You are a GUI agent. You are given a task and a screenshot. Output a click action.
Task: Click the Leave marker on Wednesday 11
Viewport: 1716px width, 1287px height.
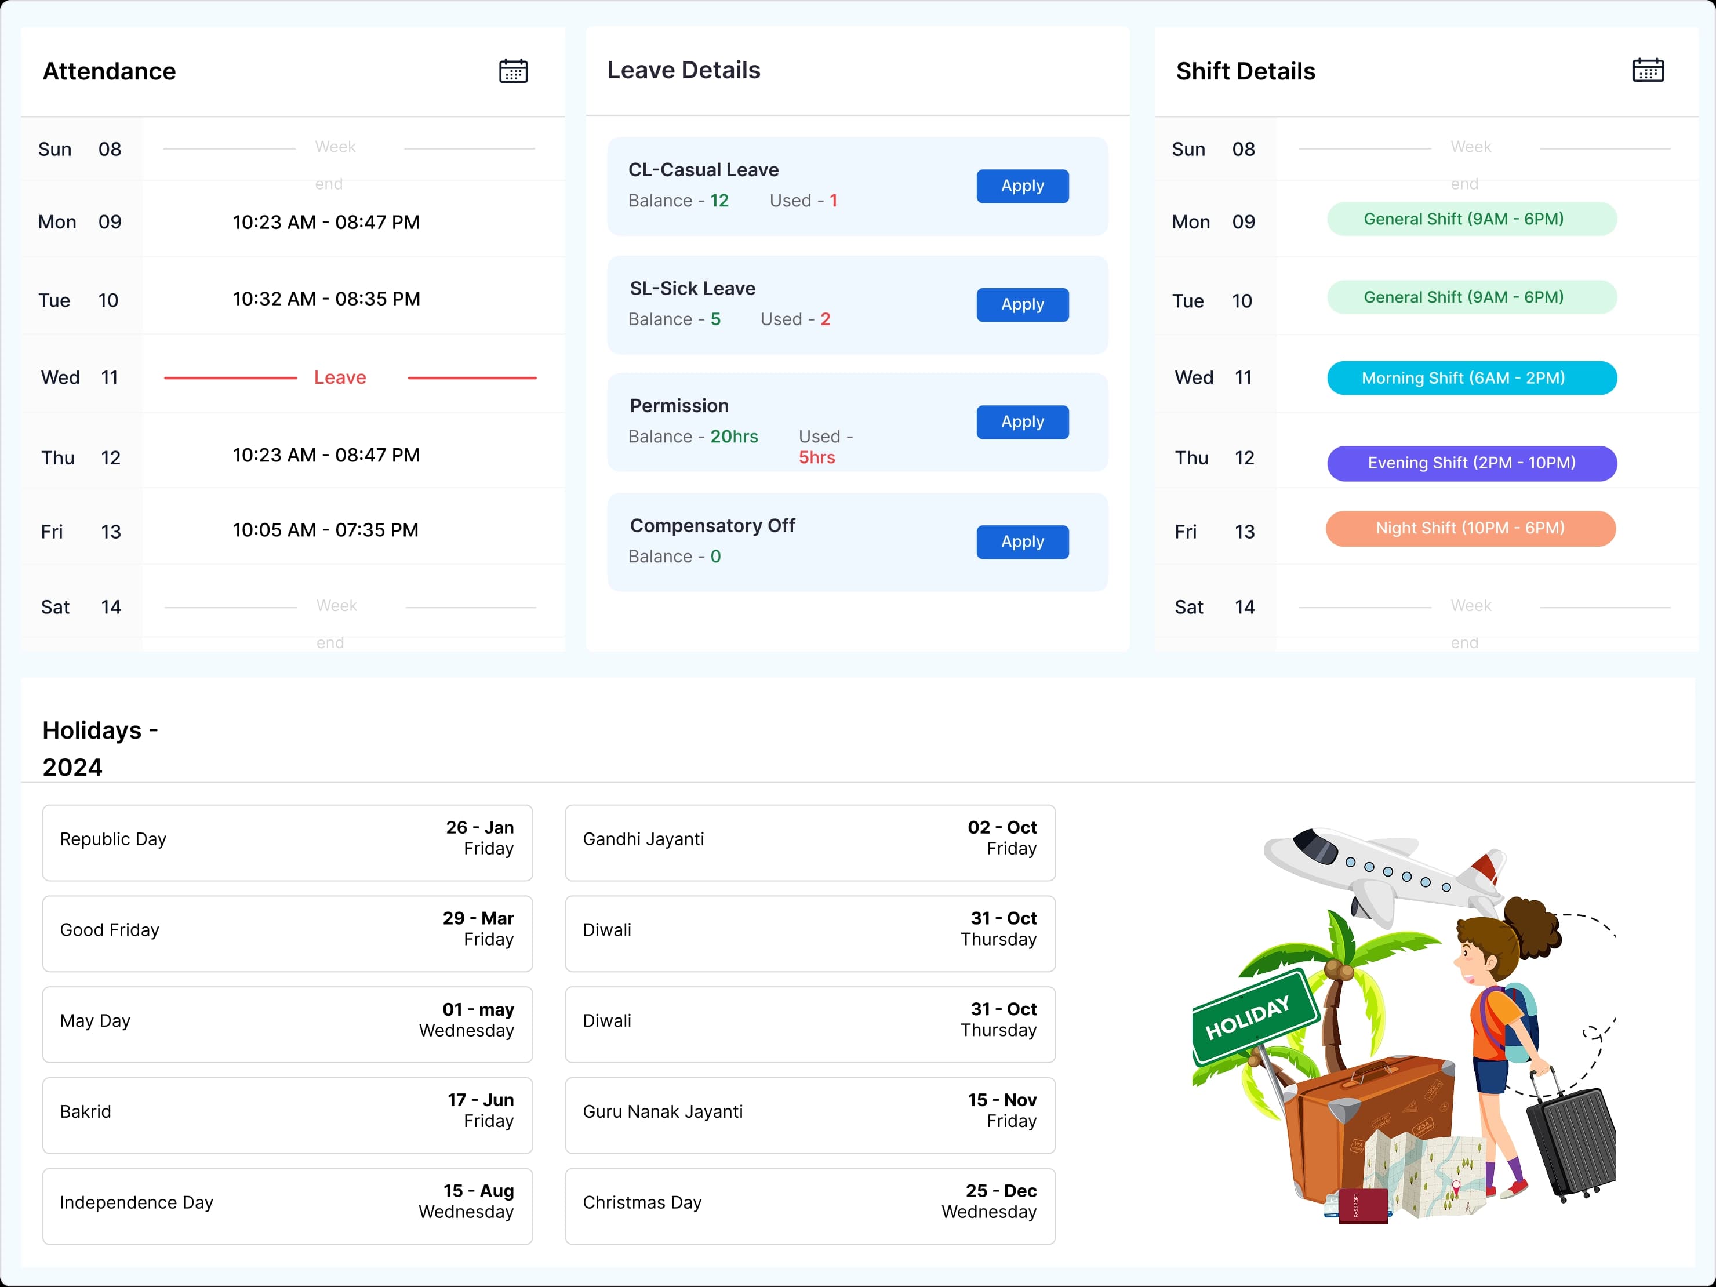(x=340, y=378)
